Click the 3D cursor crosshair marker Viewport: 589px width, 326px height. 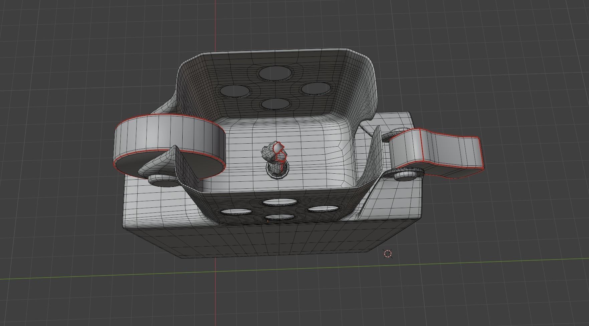pyautogui.click(x=388, y=254)
